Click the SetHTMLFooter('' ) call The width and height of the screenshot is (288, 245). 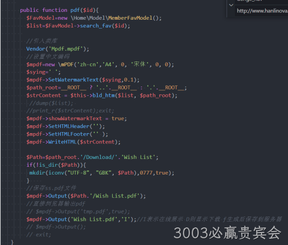coord(76,134)
